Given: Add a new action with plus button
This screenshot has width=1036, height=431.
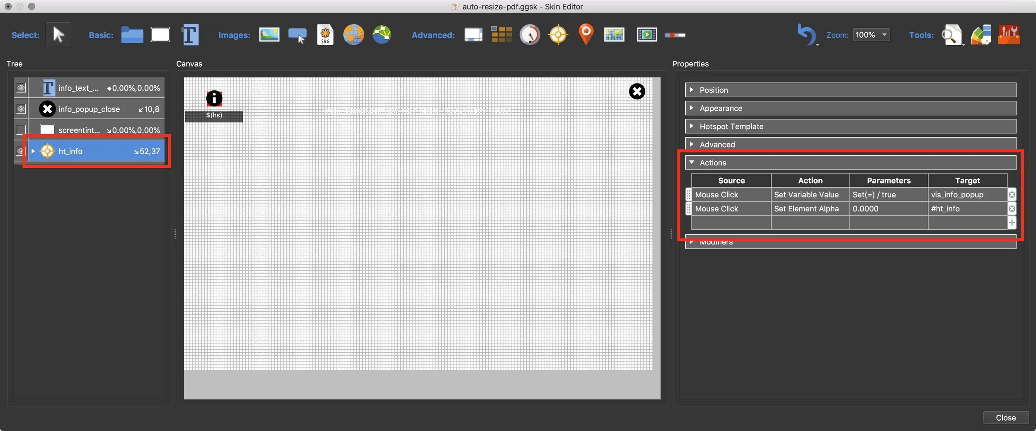Looking at the screenshot, I should point(1012,223).
